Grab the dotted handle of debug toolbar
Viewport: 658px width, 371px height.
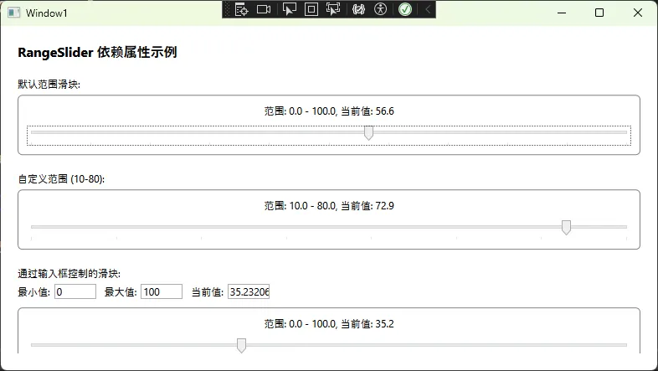click(x=227, y=9)
